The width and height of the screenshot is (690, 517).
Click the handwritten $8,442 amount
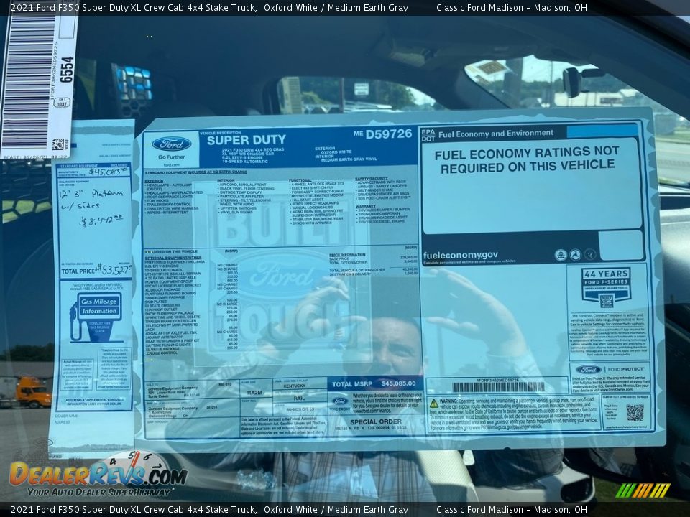coord(101,220)
